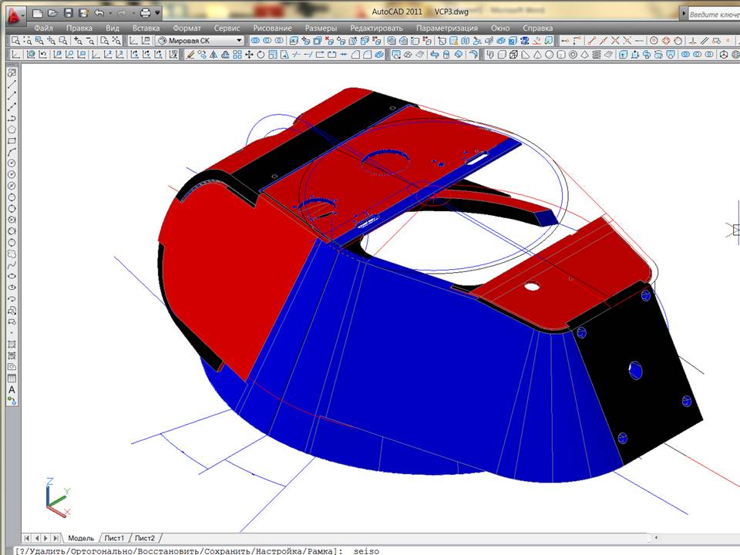Click the Line tool in draw toolbar
This screenshot has width=740, height=555.
pyautogui.click(x=12, y=83)
